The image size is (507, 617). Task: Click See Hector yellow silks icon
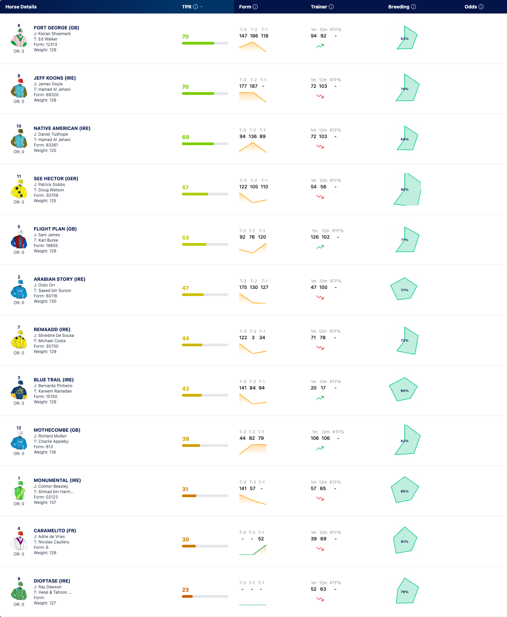(x=19, y=189)
